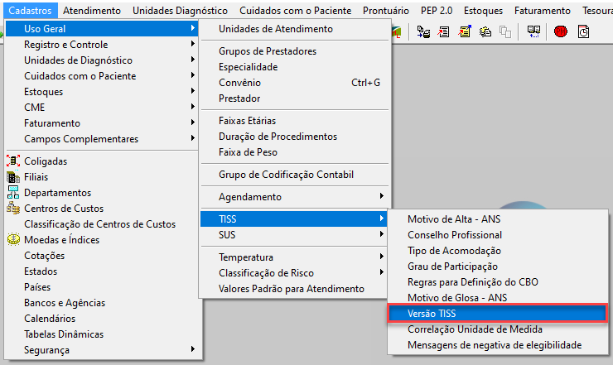Click the Departamentos org chart icon
Screen dimensions: 613x365
coord(13,192)
